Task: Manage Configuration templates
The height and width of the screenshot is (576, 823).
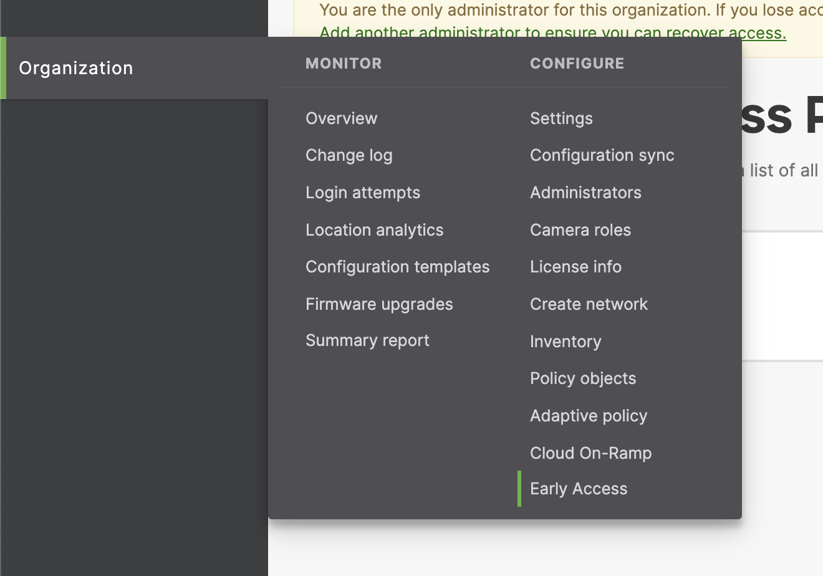Action: pyautogui.click(x=397, y=266)
